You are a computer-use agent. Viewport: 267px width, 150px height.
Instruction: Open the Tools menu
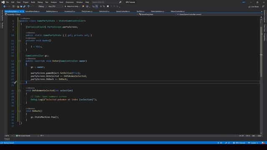pos(61,2)
